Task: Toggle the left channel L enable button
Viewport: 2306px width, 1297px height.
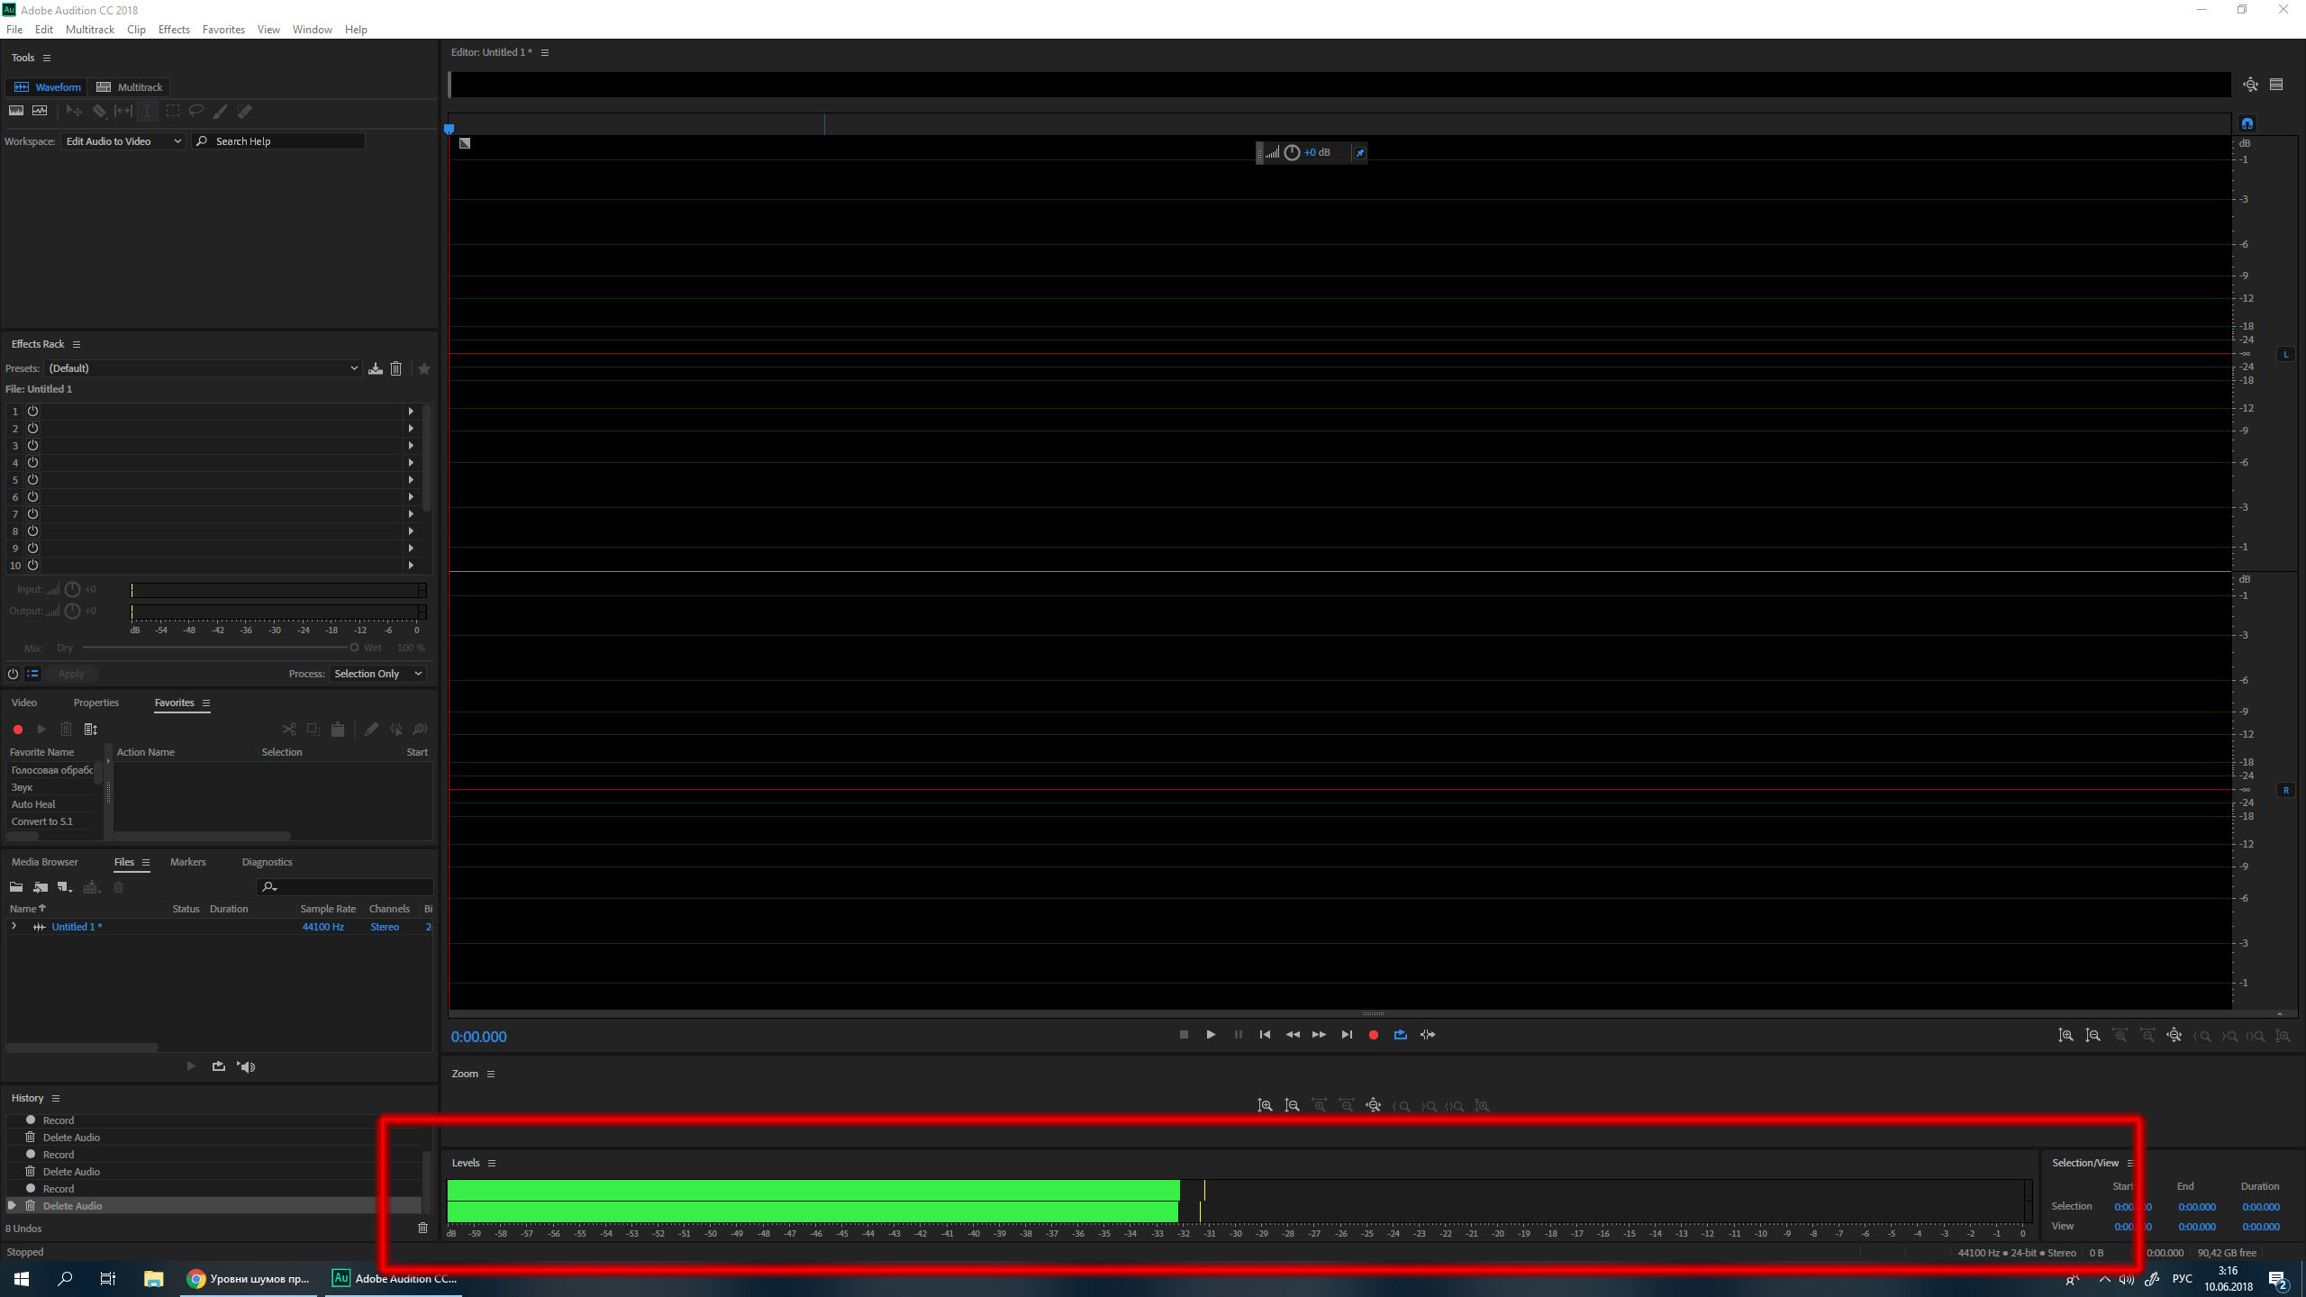Action: (2285, 355)
